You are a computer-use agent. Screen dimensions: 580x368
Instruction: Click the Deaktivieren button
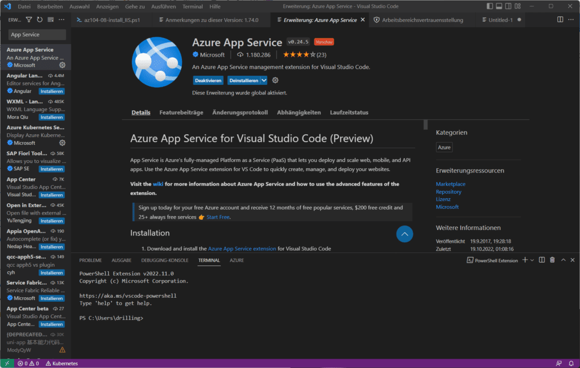[x=208, y=80]
